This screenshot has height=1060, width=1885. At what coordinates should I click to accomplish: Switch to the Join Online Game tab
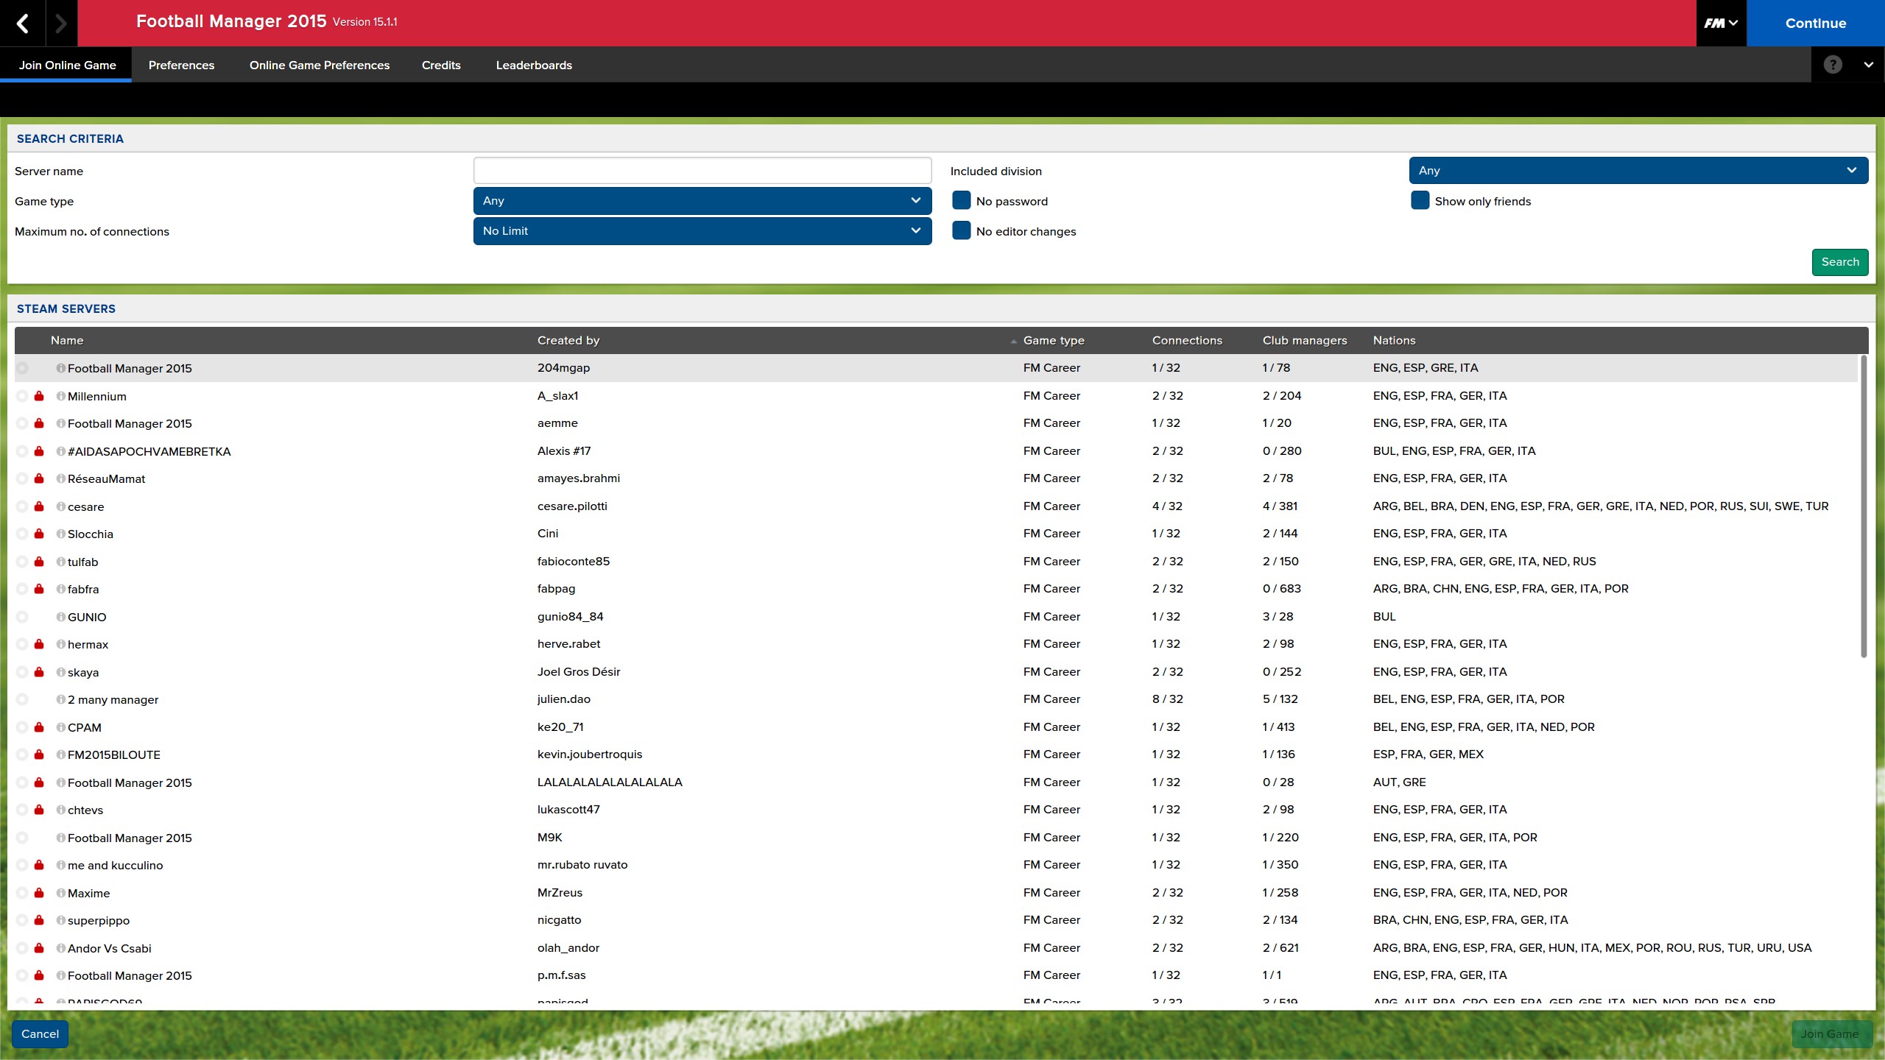(67, 65)
